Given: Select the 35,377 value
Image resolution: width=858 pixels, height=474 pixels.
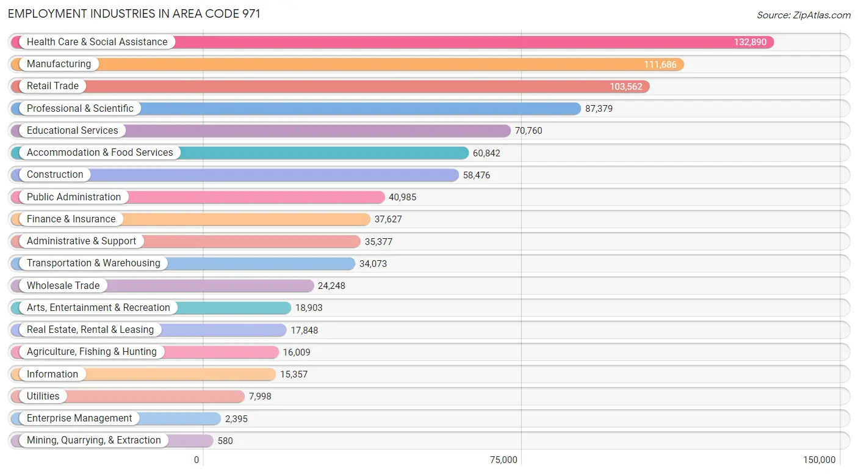Looking at the screenshot, I should (378, 241).
